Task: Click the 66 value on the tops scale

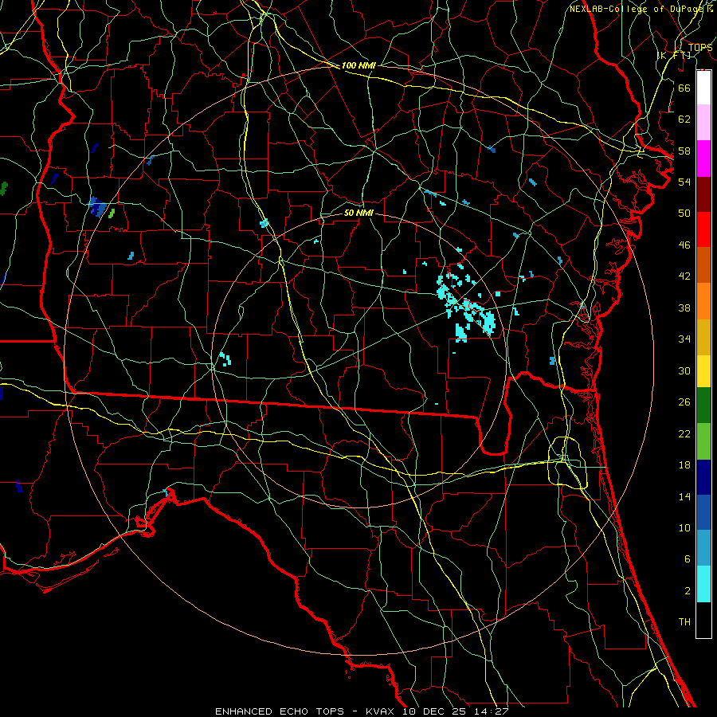Action: (684, 88)
